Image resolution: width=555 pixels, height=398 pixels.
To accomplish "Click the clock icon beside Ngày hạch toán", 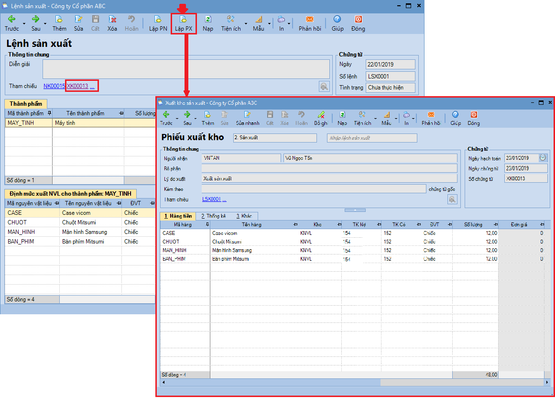I will [543, 158].
